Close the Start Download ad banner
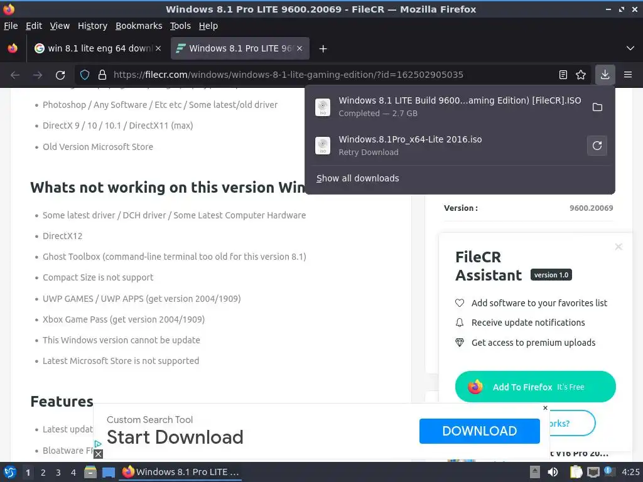This screenshot has width=643, height=482. pyautogui.click(x=545, y=408)
